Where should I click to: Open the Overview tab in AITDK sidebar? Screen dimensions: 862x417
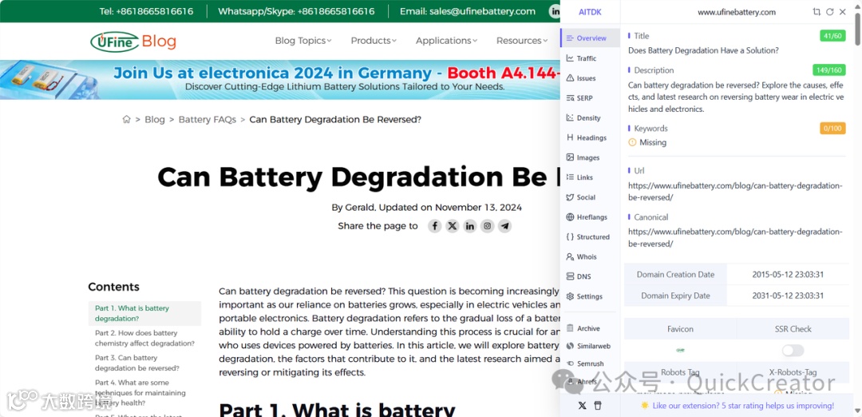coord(590,38)
